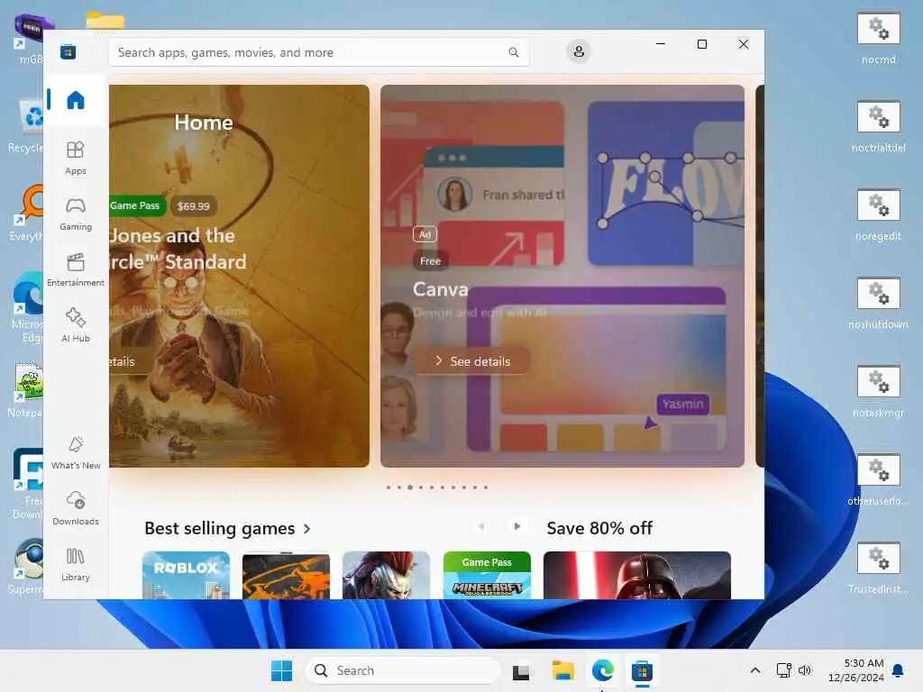The width and height of the screenshot is (923, 692).
Task: Select the noregedit desktop icon
Action: tap(878, 214)
